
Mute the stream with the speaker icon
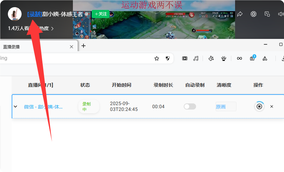click(x=281, y=14)
